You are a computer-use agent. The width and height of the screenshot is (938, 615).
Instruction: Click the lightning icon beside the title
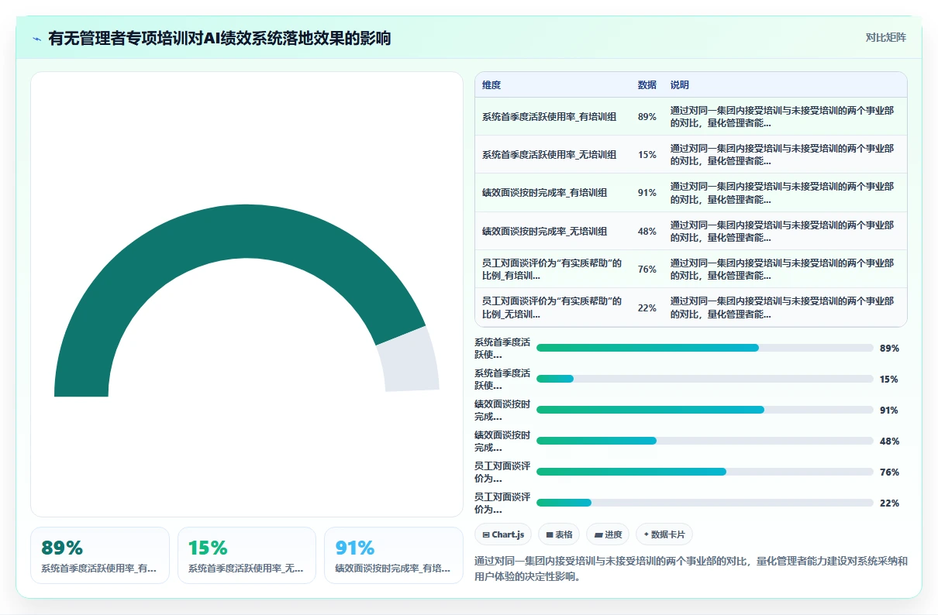coord(37,38)
